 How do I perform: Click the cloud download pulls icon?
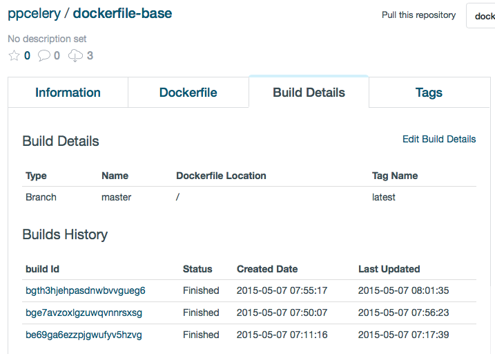[x=75, y=56]
